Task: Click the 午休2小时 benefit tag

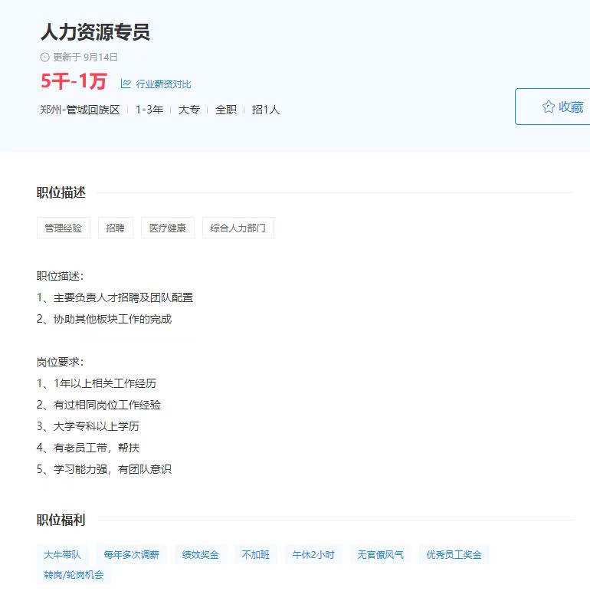Action: point(313,554)
